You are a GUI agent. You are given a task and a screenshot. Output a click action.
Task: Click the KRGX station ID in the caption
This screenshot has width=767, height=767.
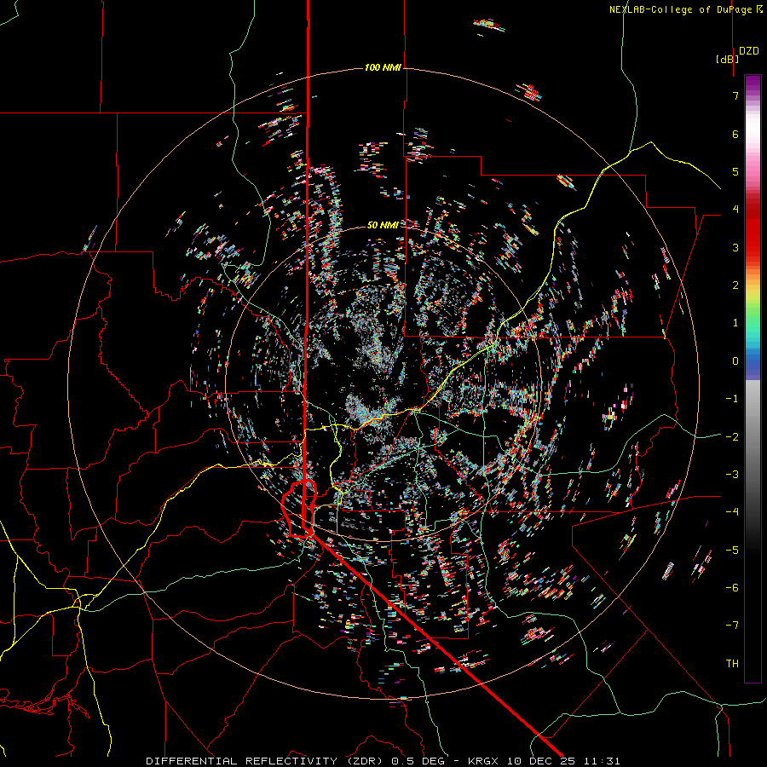[483, 761]
